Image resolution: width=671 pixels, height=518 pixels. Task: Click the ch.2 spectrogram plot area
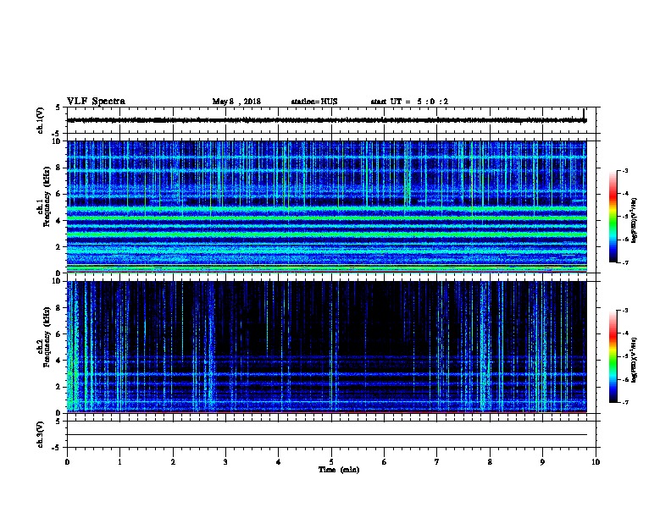tap(327, 347)
